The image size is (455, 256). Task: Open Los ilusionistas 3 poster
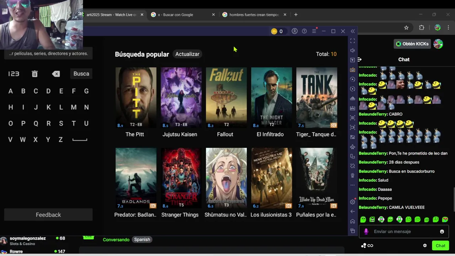(x=272, y=178)
